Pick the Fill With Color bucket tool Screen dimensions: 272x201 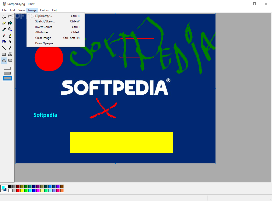coord(10,23)
